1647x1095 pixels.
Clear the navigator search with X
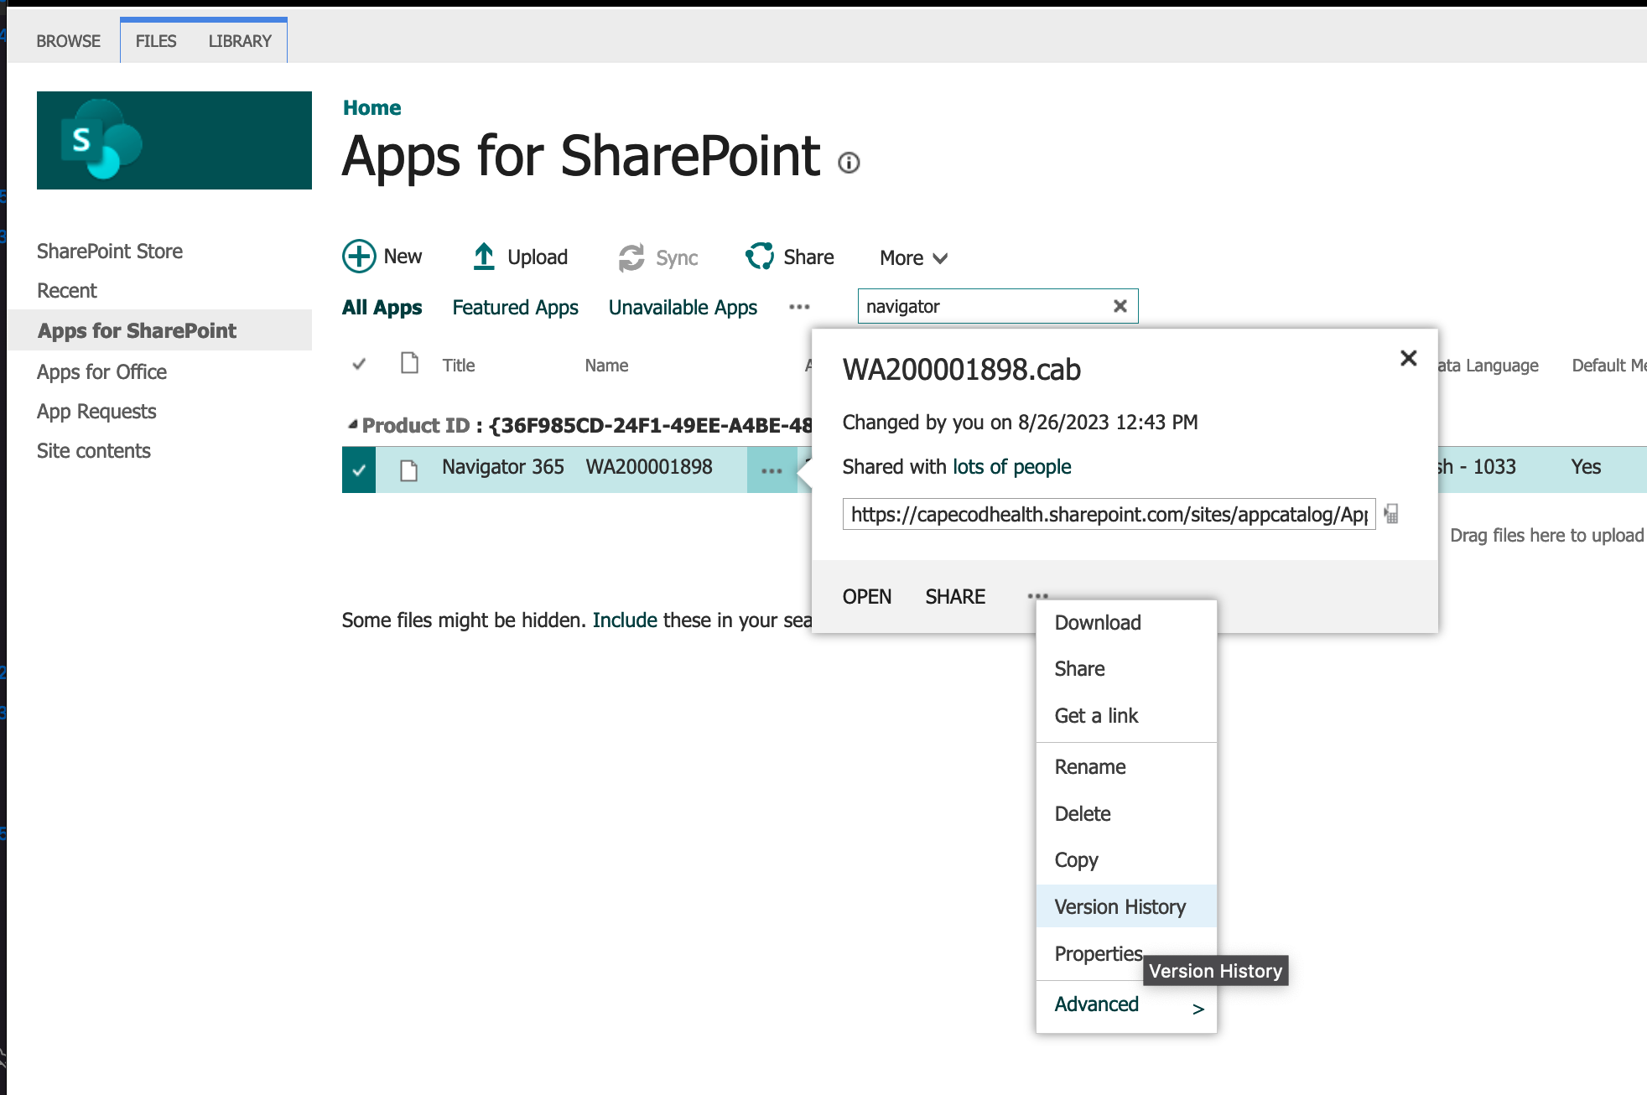tap(1120, 306)
